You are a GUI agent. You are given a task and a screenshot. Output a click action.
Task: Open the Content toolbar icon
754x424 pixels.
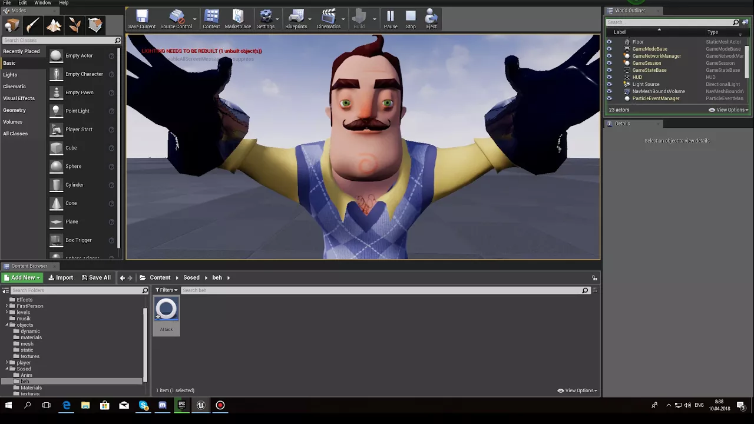[211, 19]
